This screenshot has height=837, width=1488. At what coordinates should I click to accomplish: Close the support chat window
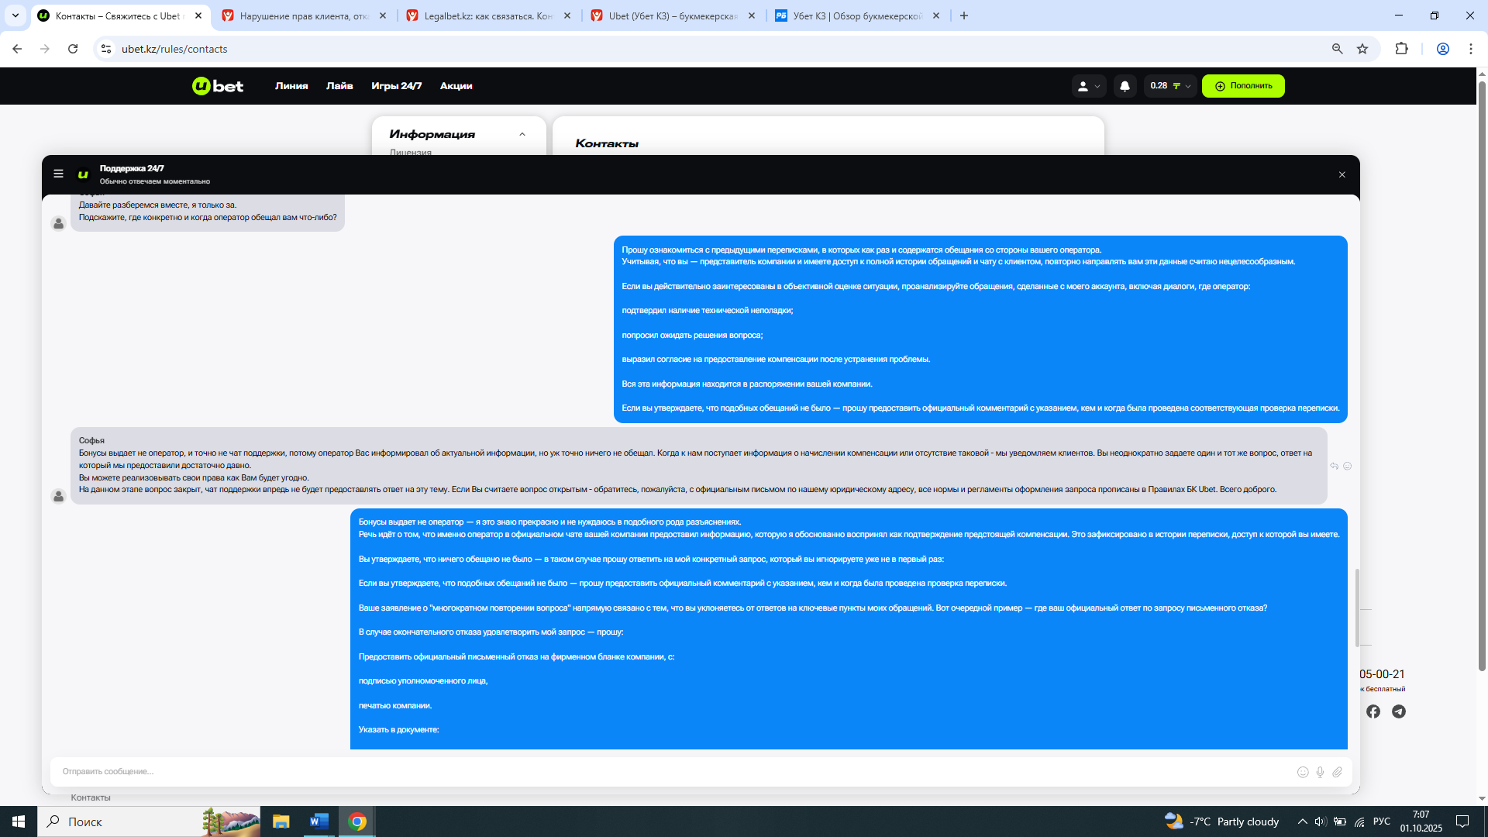1342,175
